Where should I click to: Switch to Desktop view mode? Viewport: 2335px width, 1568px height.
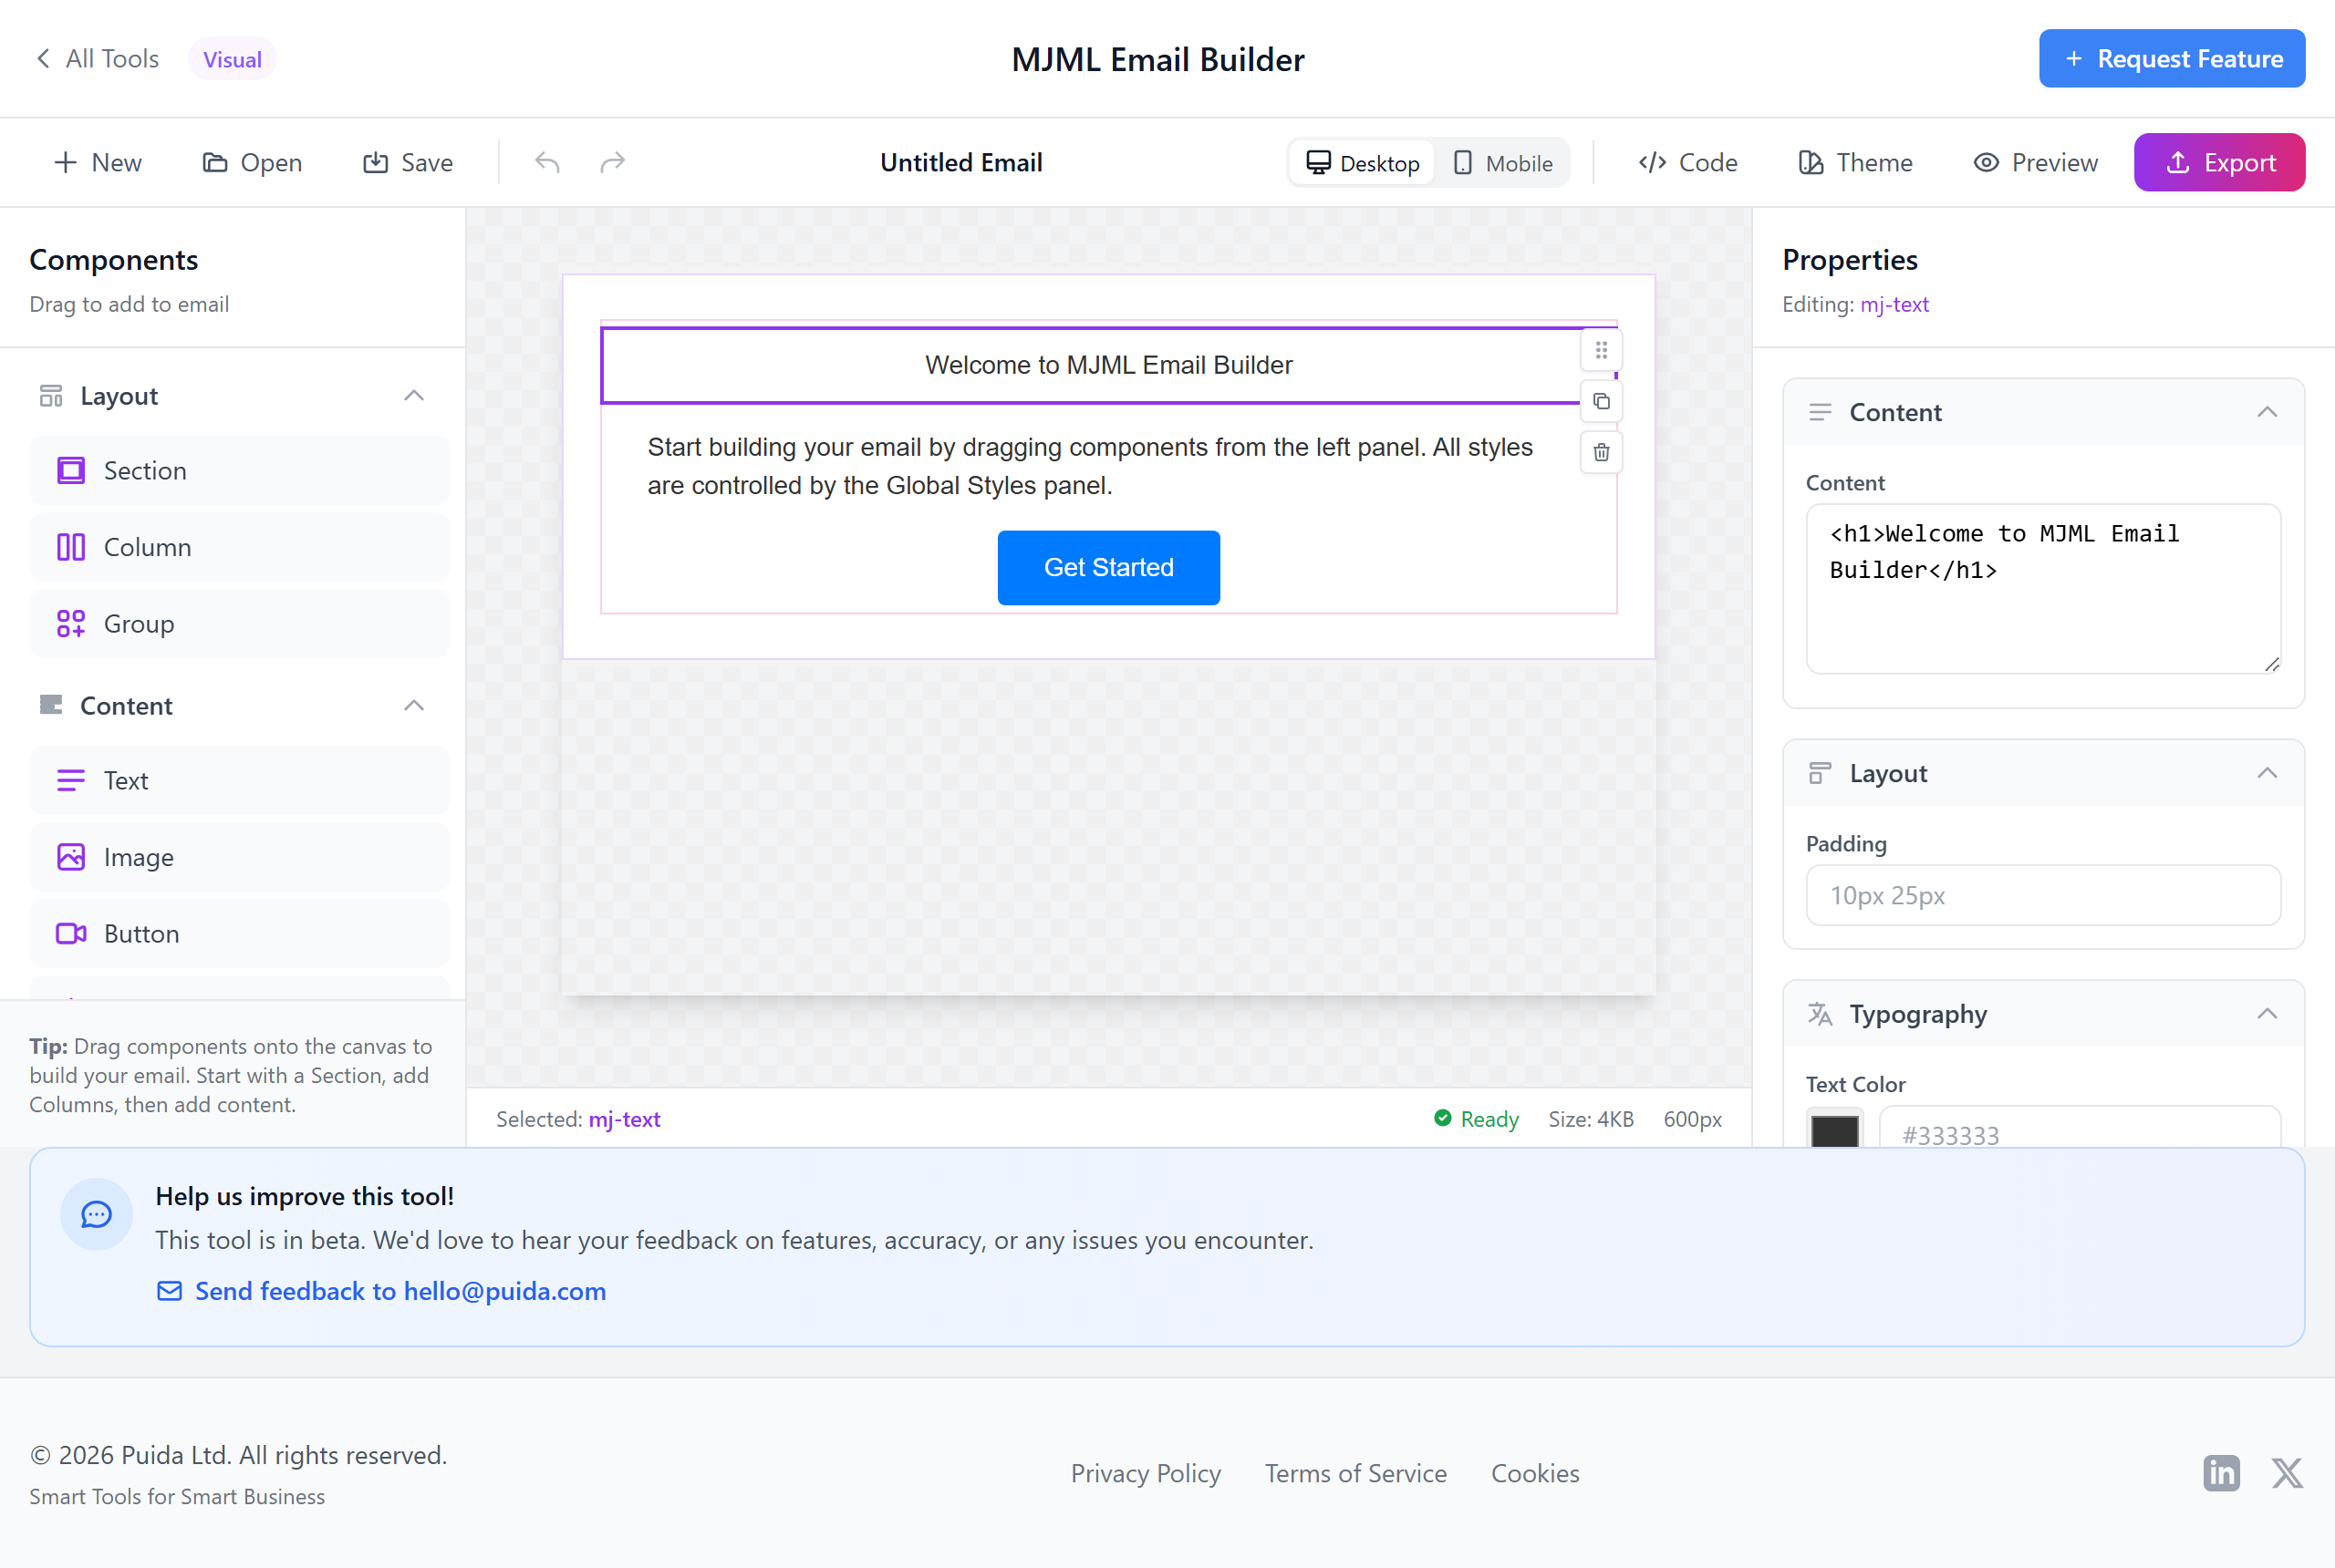1363,163
